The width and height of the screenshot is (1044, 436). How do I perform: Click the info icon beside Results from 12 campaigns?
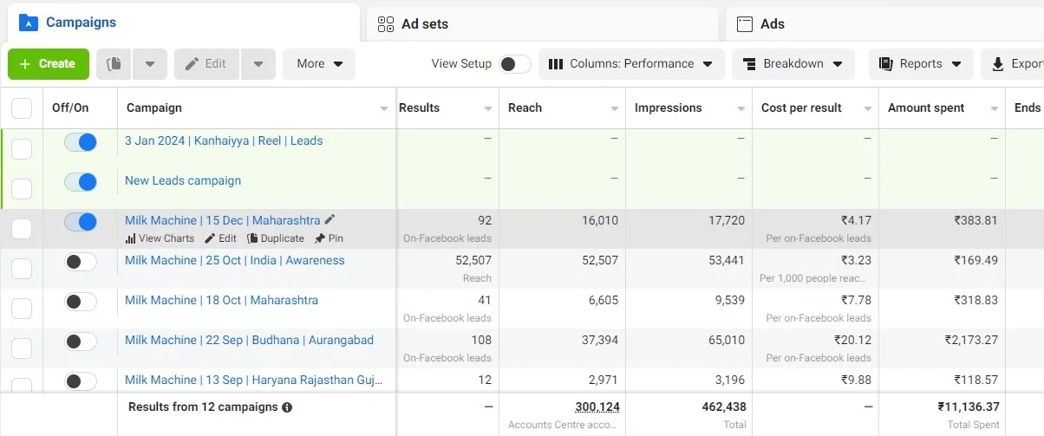pos(287,407)
